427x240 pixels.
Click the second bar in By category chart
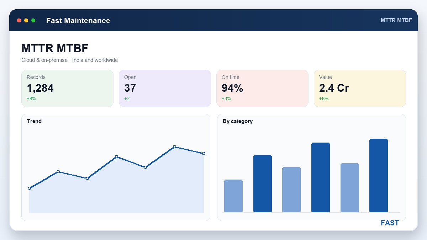coord(263,183)
